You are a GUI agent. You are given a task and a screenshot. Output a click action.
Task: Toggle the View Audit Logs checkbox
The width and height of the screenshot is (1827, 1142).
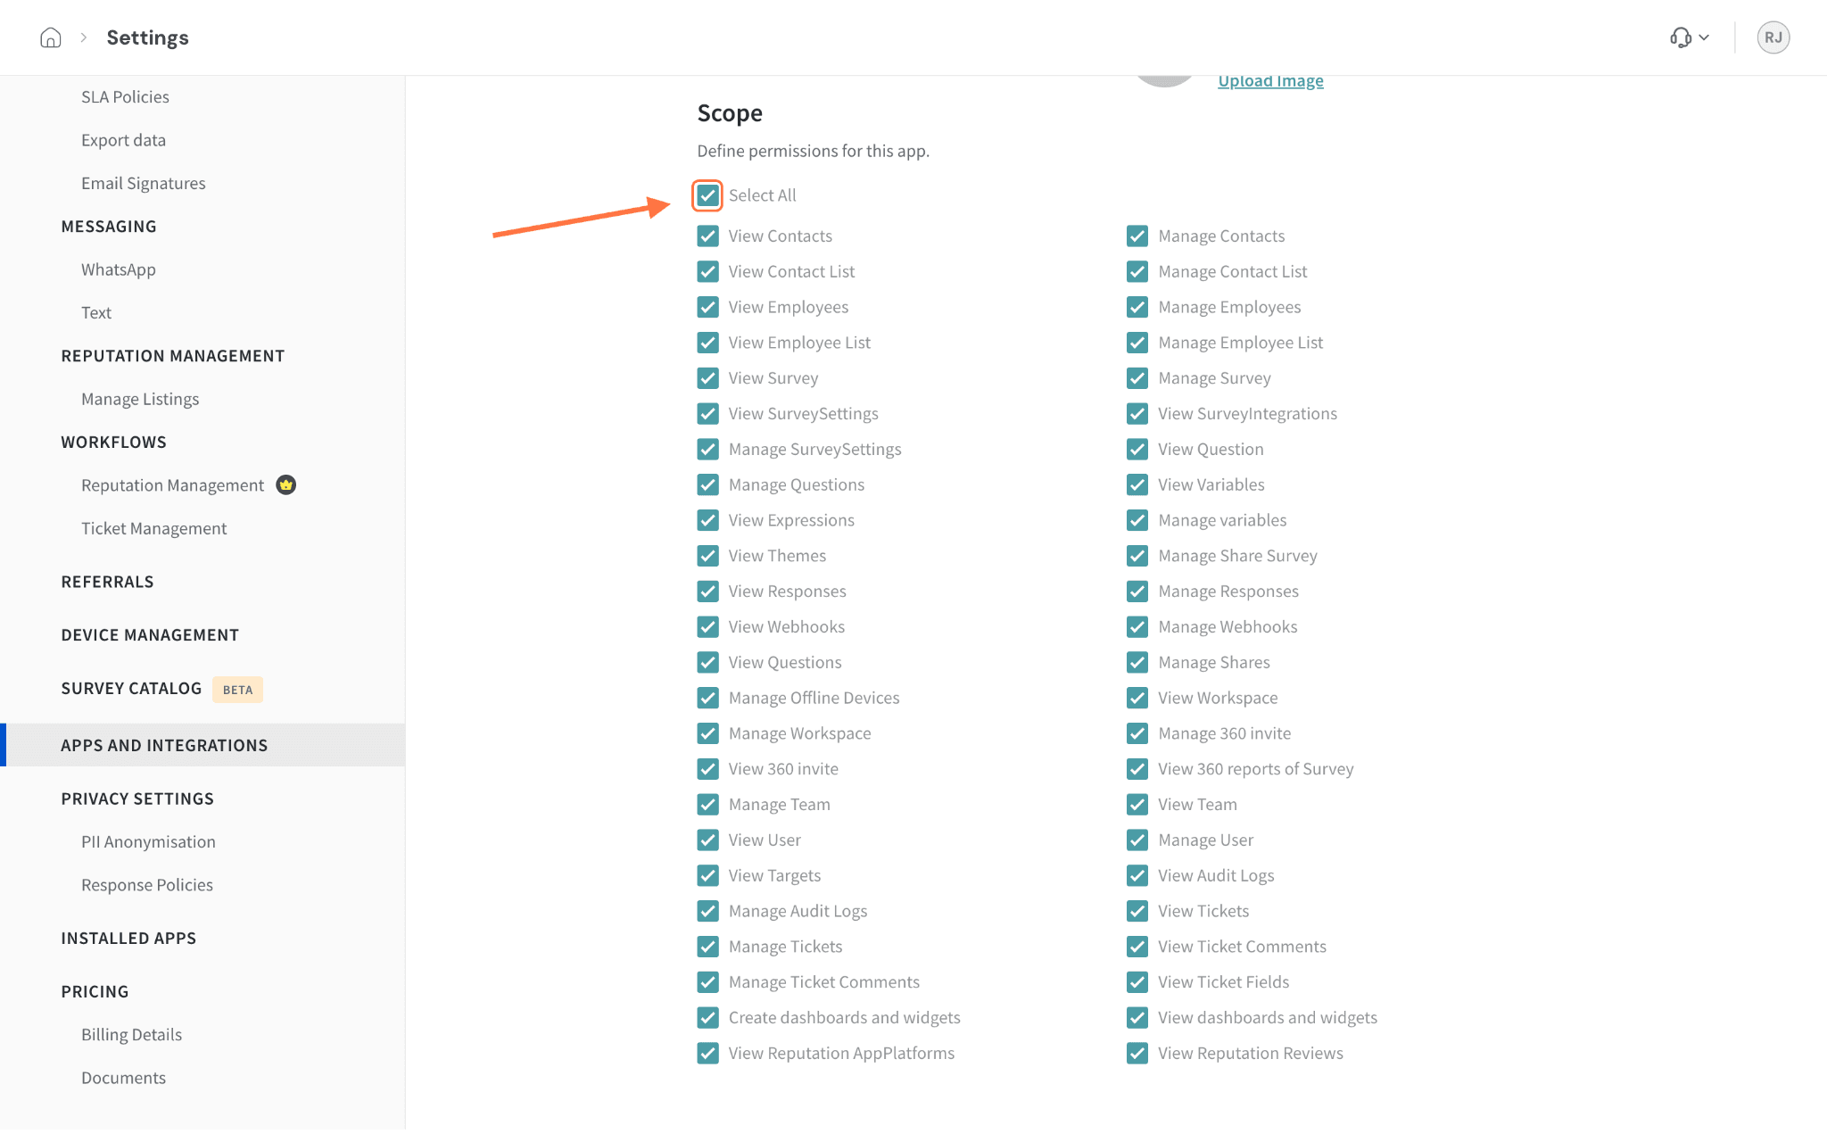pyautogui.click(x=1137, y=876)
